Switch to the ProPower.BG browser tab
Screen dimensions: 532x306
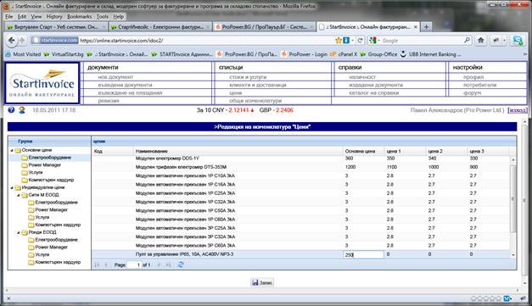tap(265, 27)
